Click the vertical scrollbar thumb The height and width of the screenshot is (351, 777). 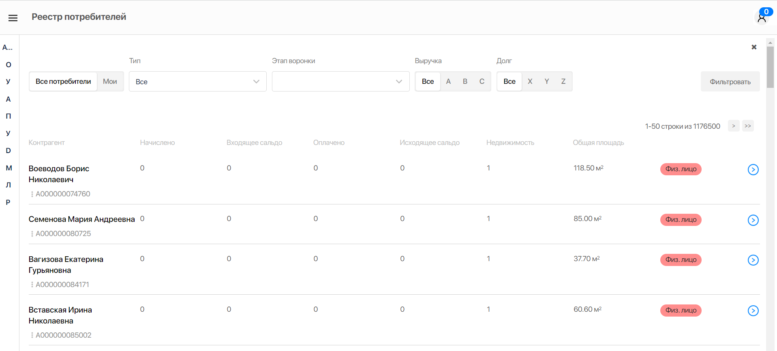pyautogui.click(x=770, y=67)
